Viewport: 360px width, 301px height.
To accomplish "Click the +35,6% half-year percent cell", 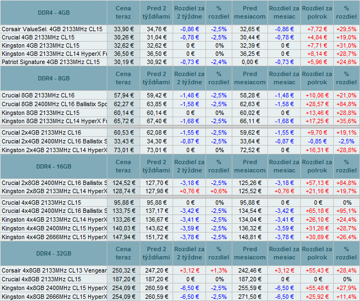I will tap(346, 121).
